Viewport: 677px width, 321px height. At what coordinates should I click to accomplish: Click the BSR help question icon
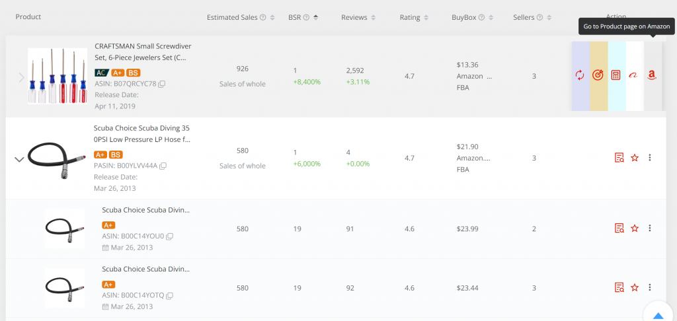pos(306,18)
